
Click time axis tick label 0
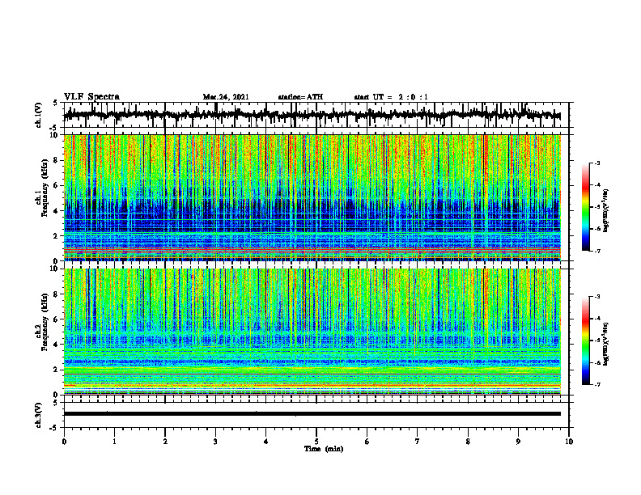click(64, 442)
